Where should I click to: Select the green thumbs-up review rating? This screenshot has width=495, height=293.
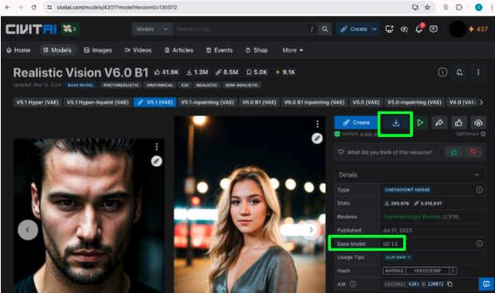click(454, 152)
